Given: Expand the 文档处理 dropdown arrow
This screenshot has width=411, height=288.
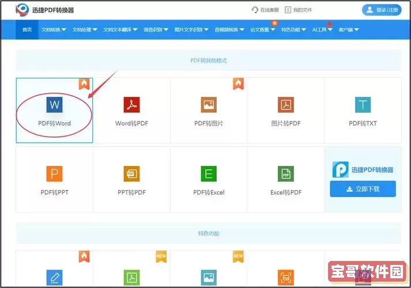Looking at the screenshot, I should 95,29.
